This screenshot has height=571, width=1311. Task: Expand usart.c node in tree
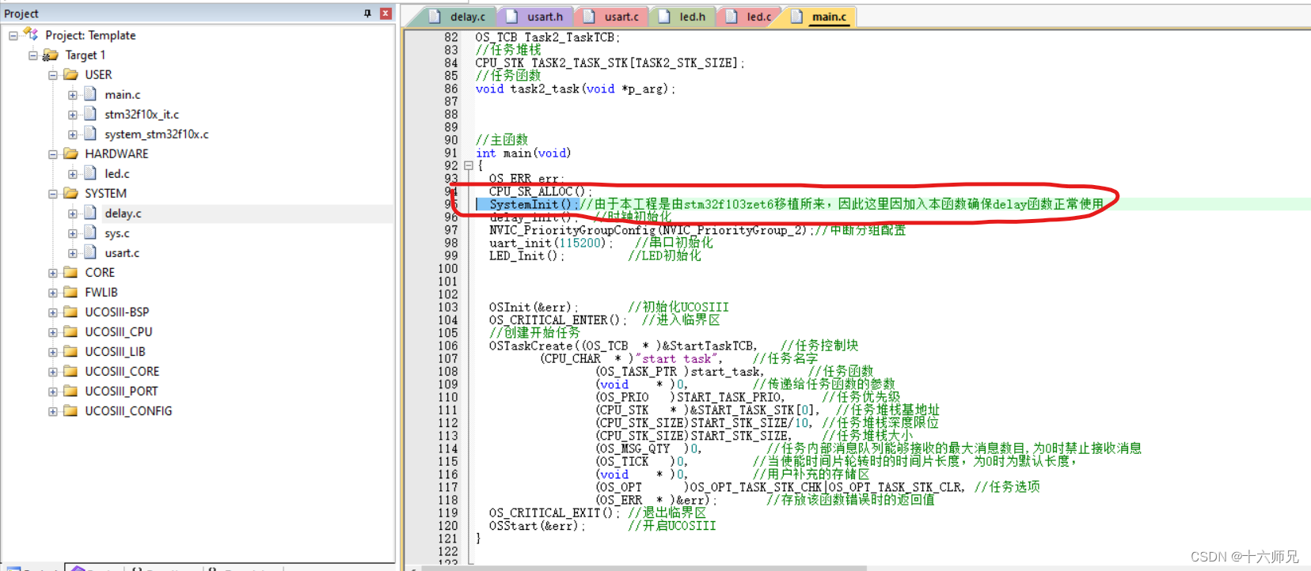(73, 253)
